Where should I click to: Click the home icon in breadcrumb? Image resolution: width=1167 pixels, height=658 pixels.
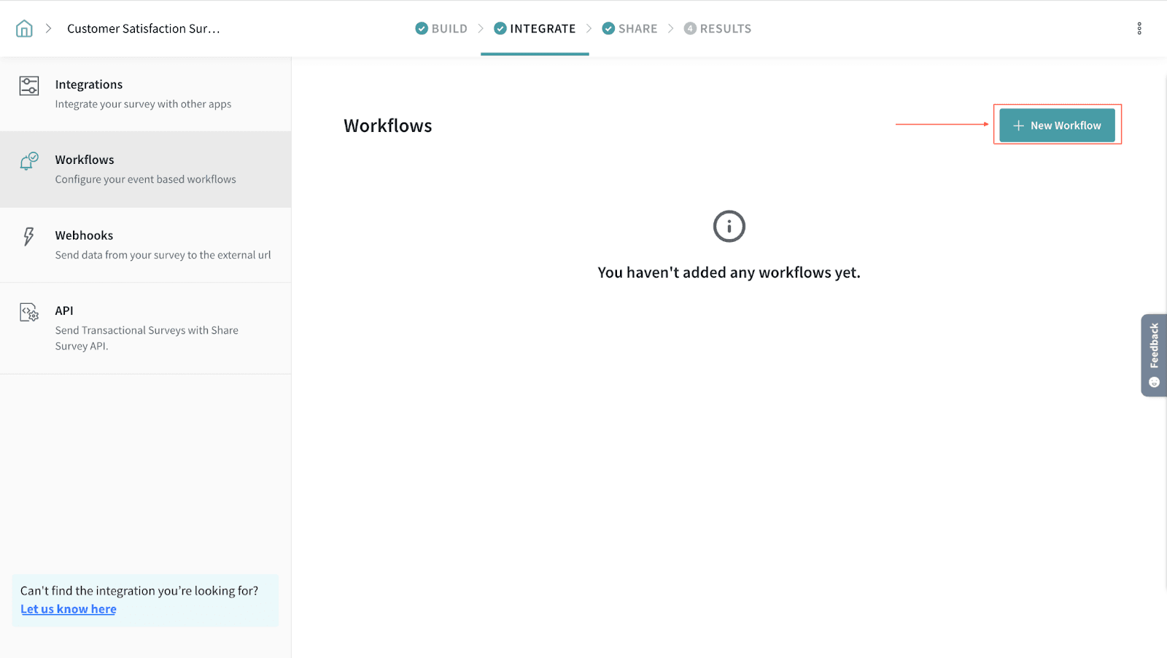pos(24,28)
